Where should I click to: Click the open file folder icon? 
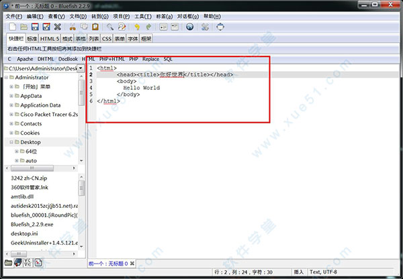pos(24,27)
